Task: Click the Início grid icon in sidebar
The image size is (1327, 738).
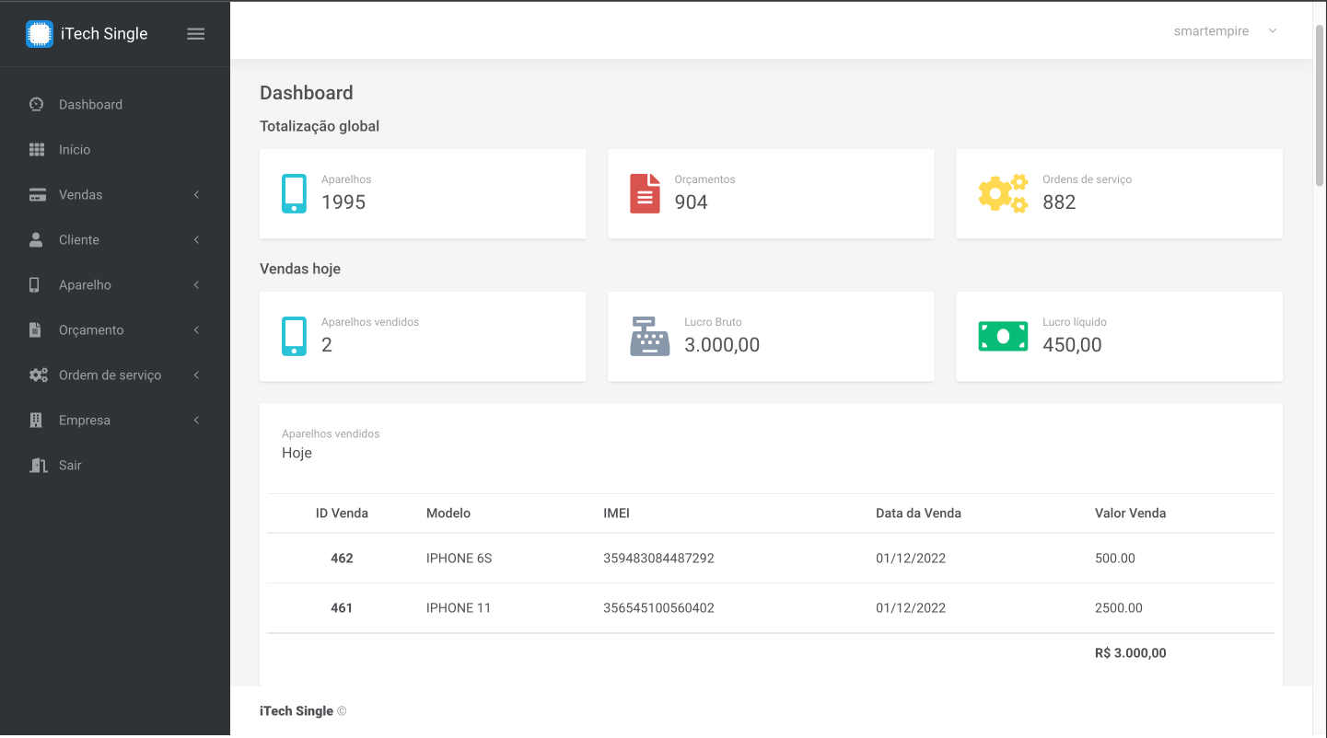Action: (x=37, y=149)
